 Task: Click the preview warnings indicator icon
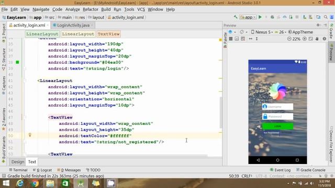click(325, 39)
